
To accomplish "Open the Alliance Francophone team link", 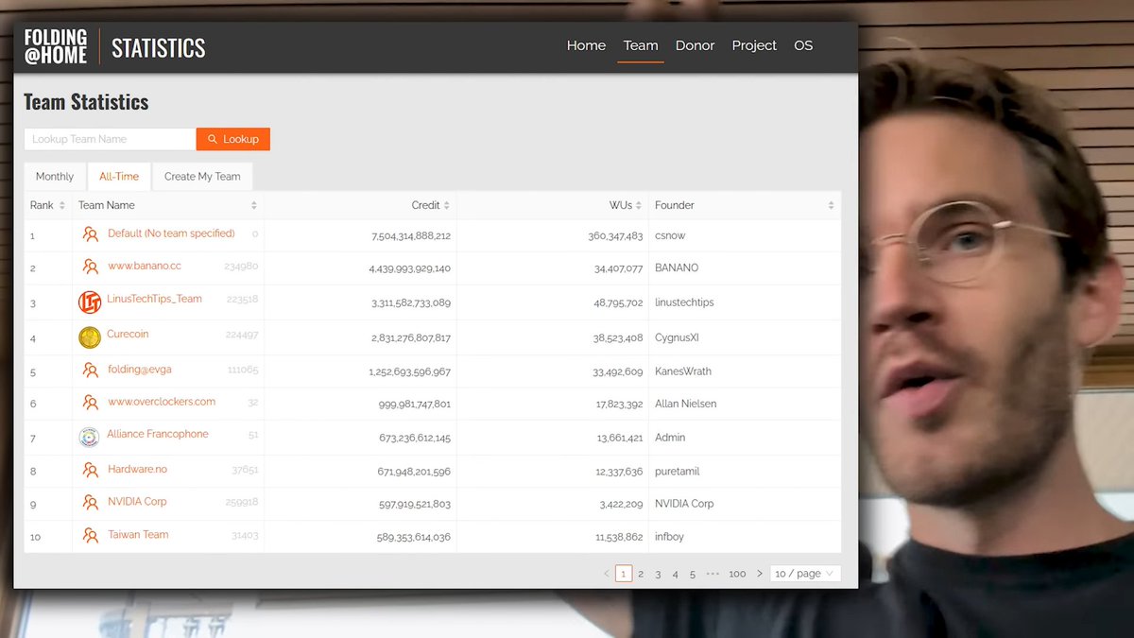I will coord(158,434).
